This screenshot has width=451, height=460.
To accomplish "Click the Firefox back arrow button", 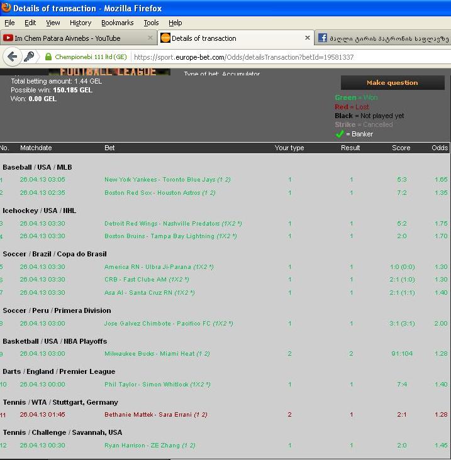I will [13, 57].
